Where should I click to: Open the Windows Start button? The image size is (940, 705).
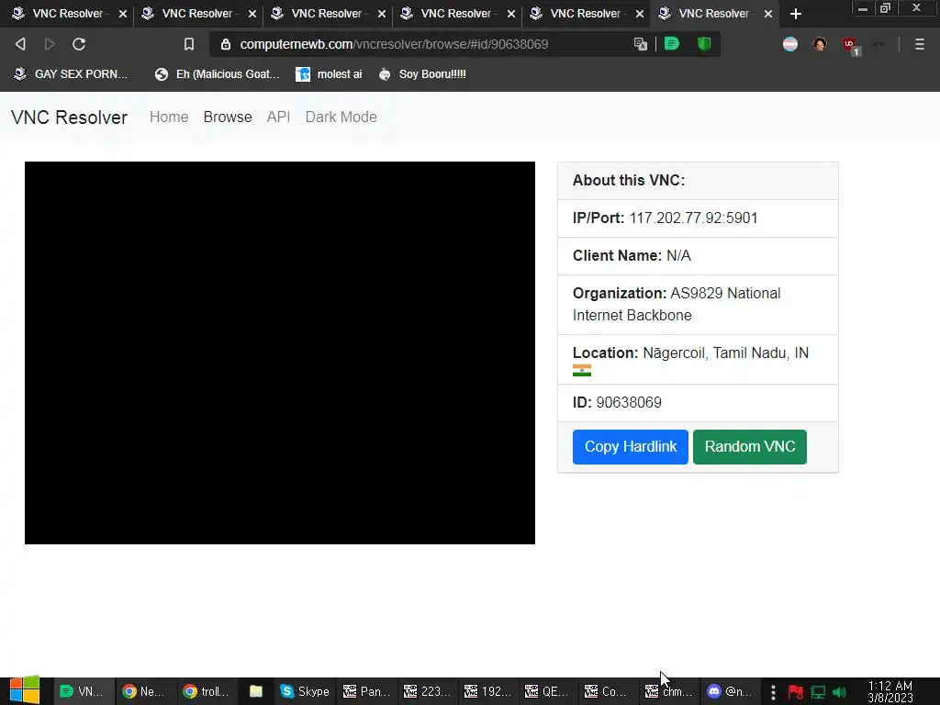click(x=25, y=690)
